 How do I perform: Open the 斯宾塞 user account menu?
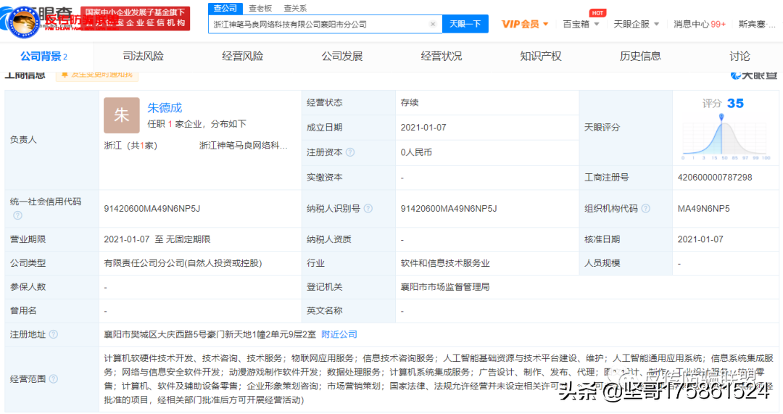tap(757, 24)
